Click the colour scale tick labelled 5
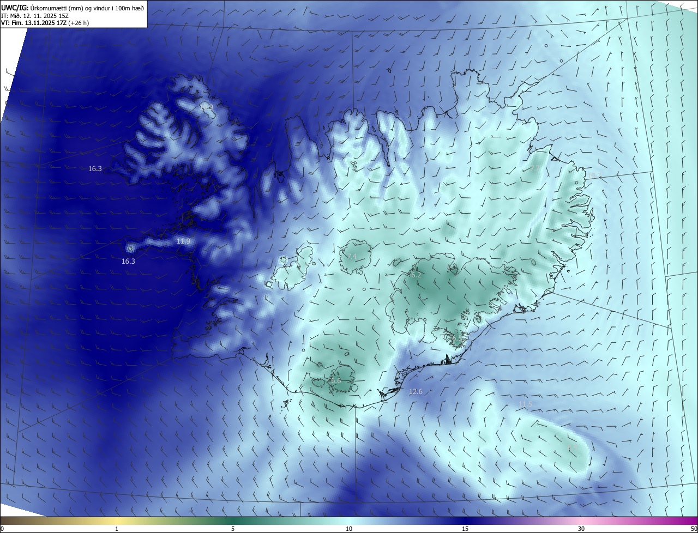Image resolution: width=698 pixels, height=533 pixels. tap(233, 529)
